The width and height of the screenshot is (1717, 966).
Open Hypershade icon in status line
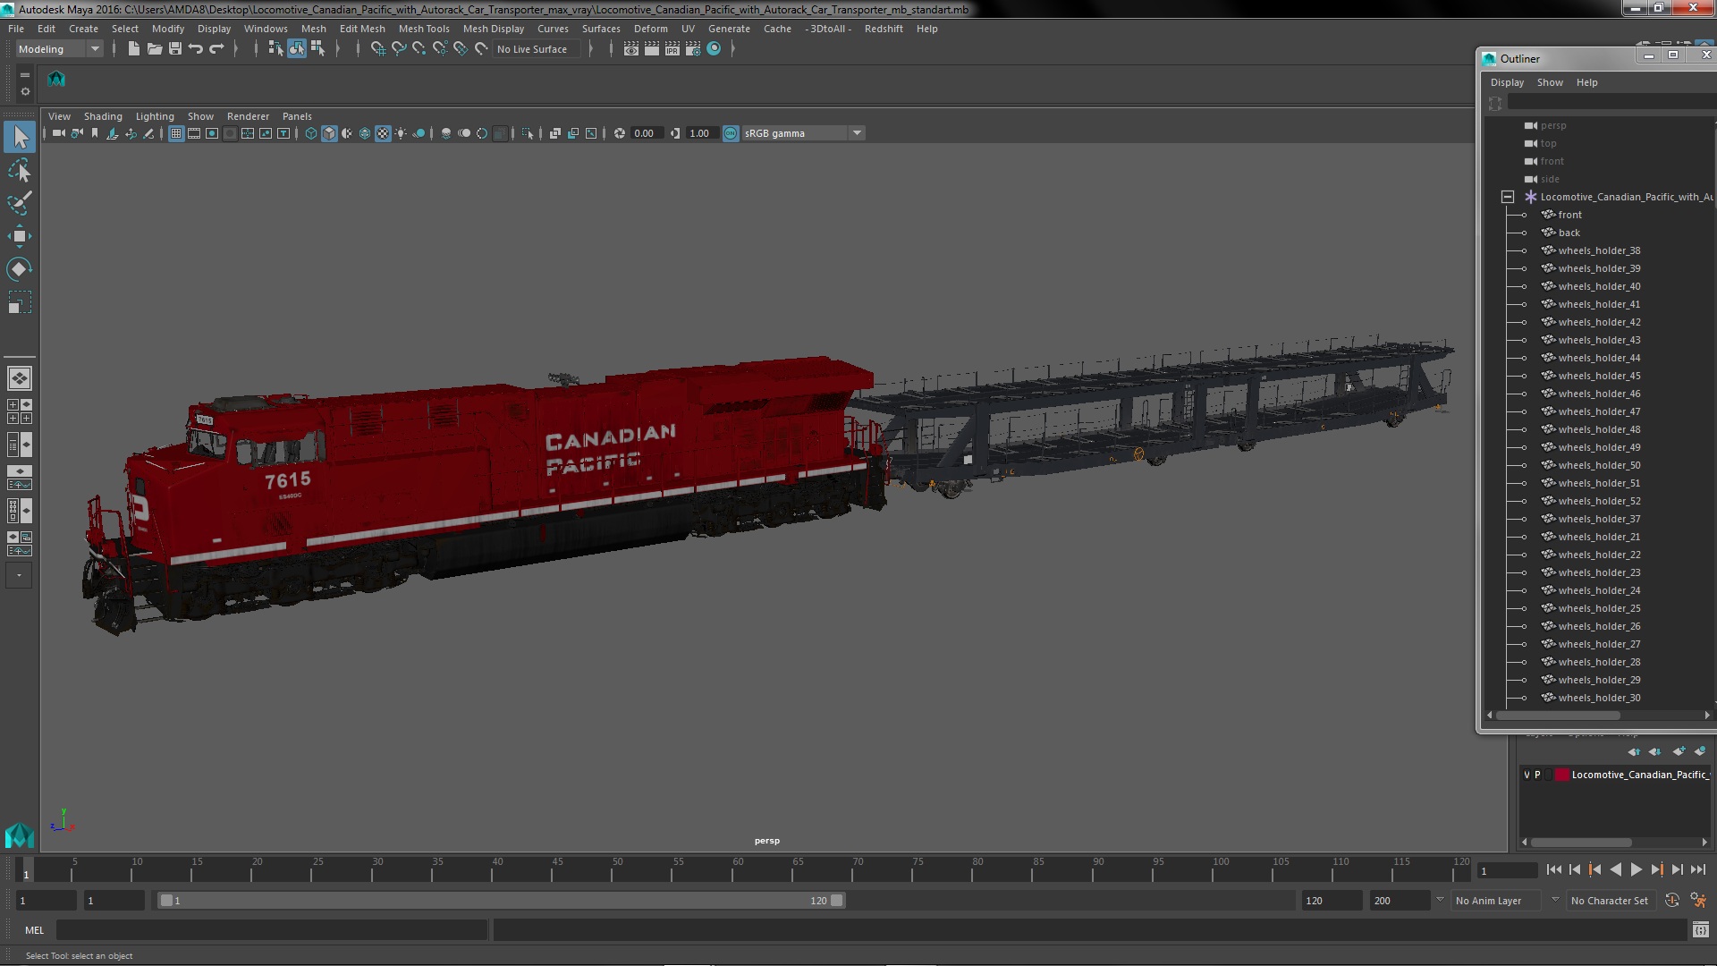coord(714,49)
